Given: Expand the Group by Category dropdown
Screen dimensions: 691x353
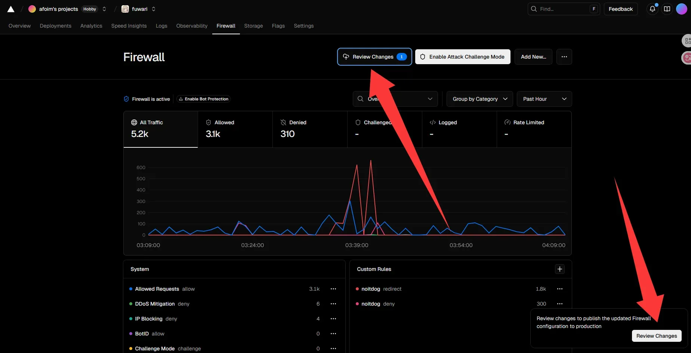Looking at the screenshot, I should (x=479, y=99).
